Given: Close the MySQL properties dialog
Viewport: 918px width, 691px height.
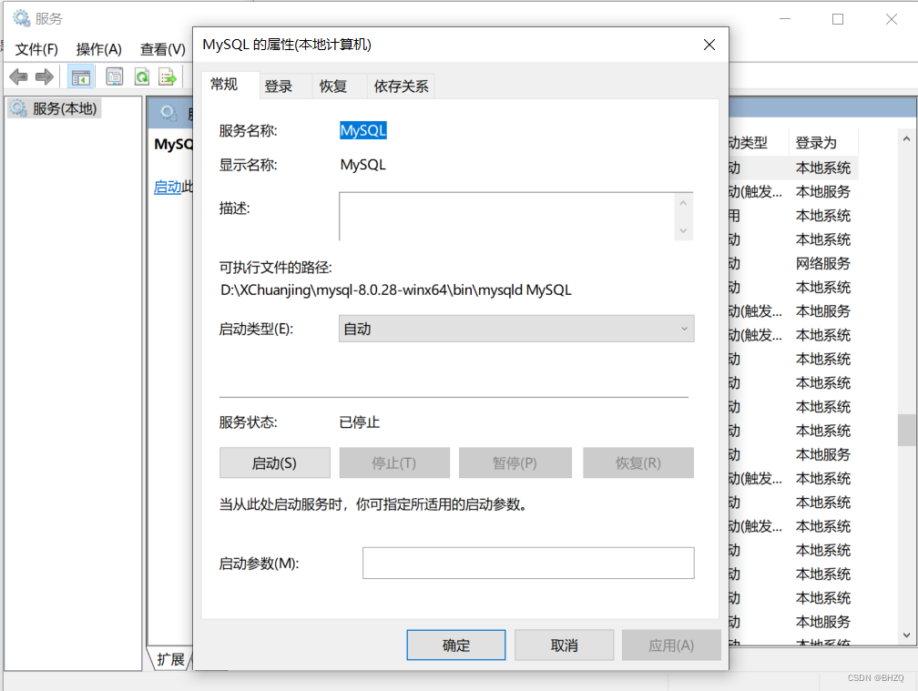Looking at the screenshot, I should tap(709, 45).
